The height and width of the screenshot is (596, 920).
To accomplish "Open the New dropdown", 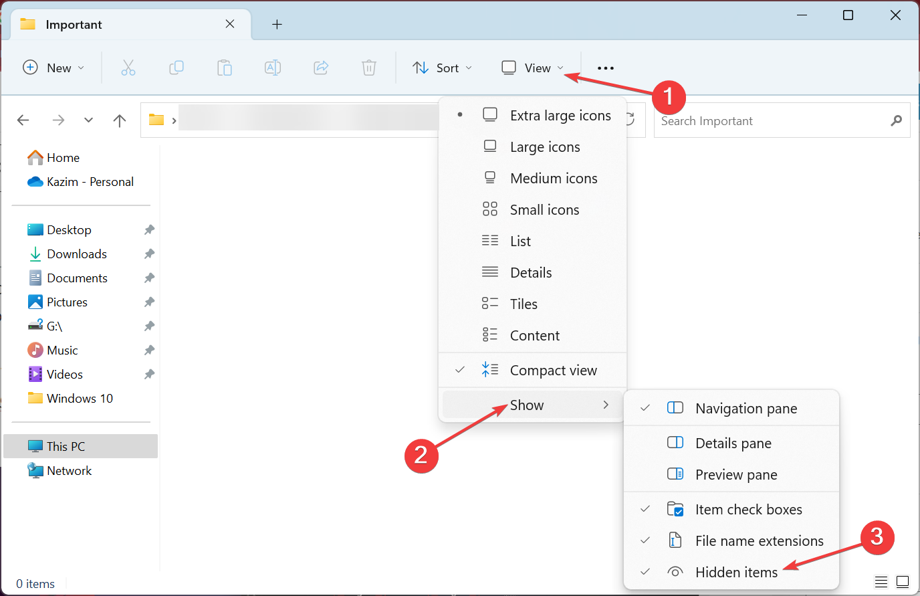I will pos(53,68).
